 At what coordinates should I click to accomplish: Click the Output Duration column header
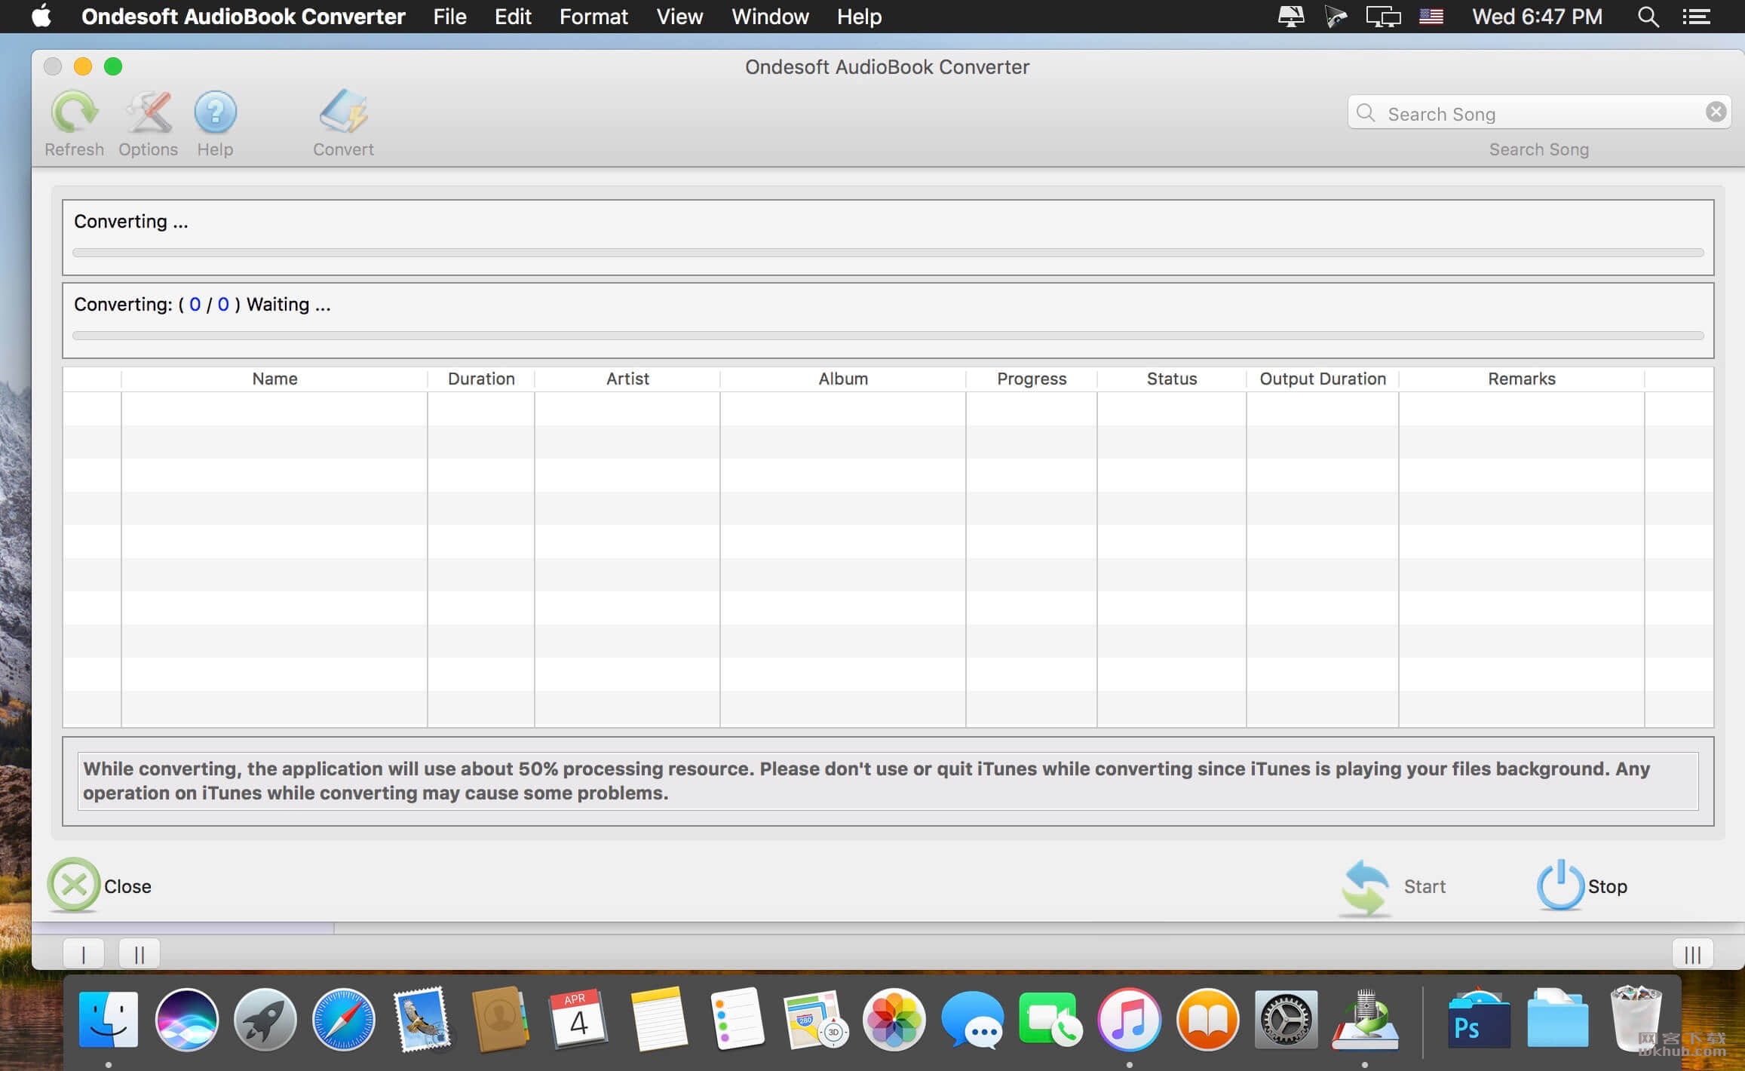click(1323, 379)
